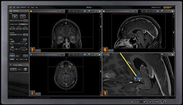This screenshot has height=105, width=183.
Task: Click the Reset button under Tip Offset
Action: (x=25, y=56)
